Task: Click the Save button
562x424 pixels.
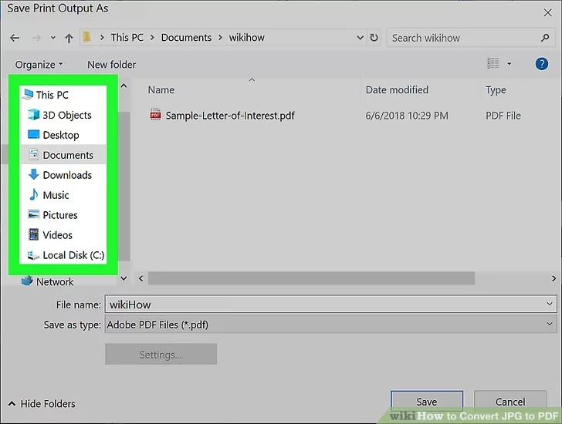Action: coord(426,402)
